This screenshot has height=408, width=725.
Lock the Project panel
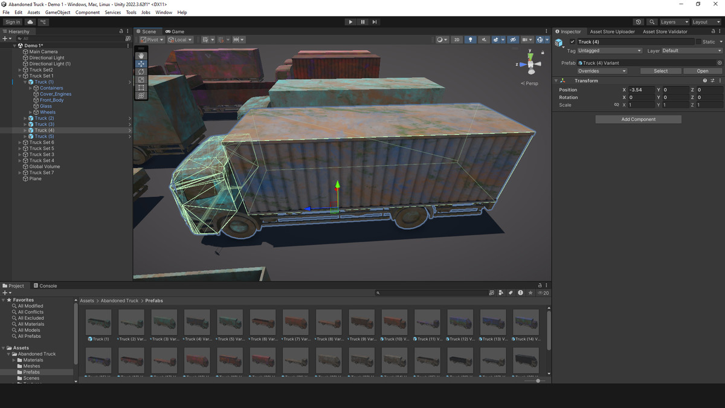[540, 285]
